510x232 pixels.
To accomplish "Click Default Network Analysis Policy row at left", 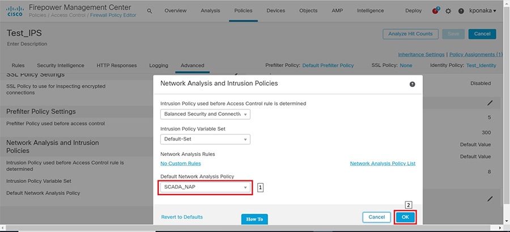I will [43, 193].
